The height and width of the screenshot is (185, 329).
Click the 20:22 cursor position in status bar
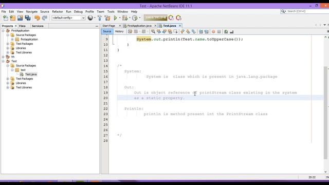tap(312, 177)
